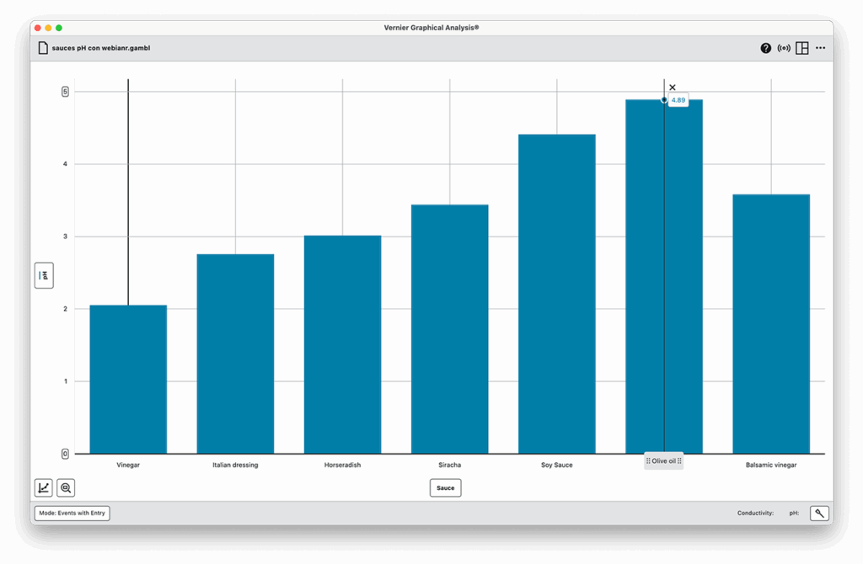Click the zoom magnifier graph icon
863x564 pixels.
coord(66,487)
